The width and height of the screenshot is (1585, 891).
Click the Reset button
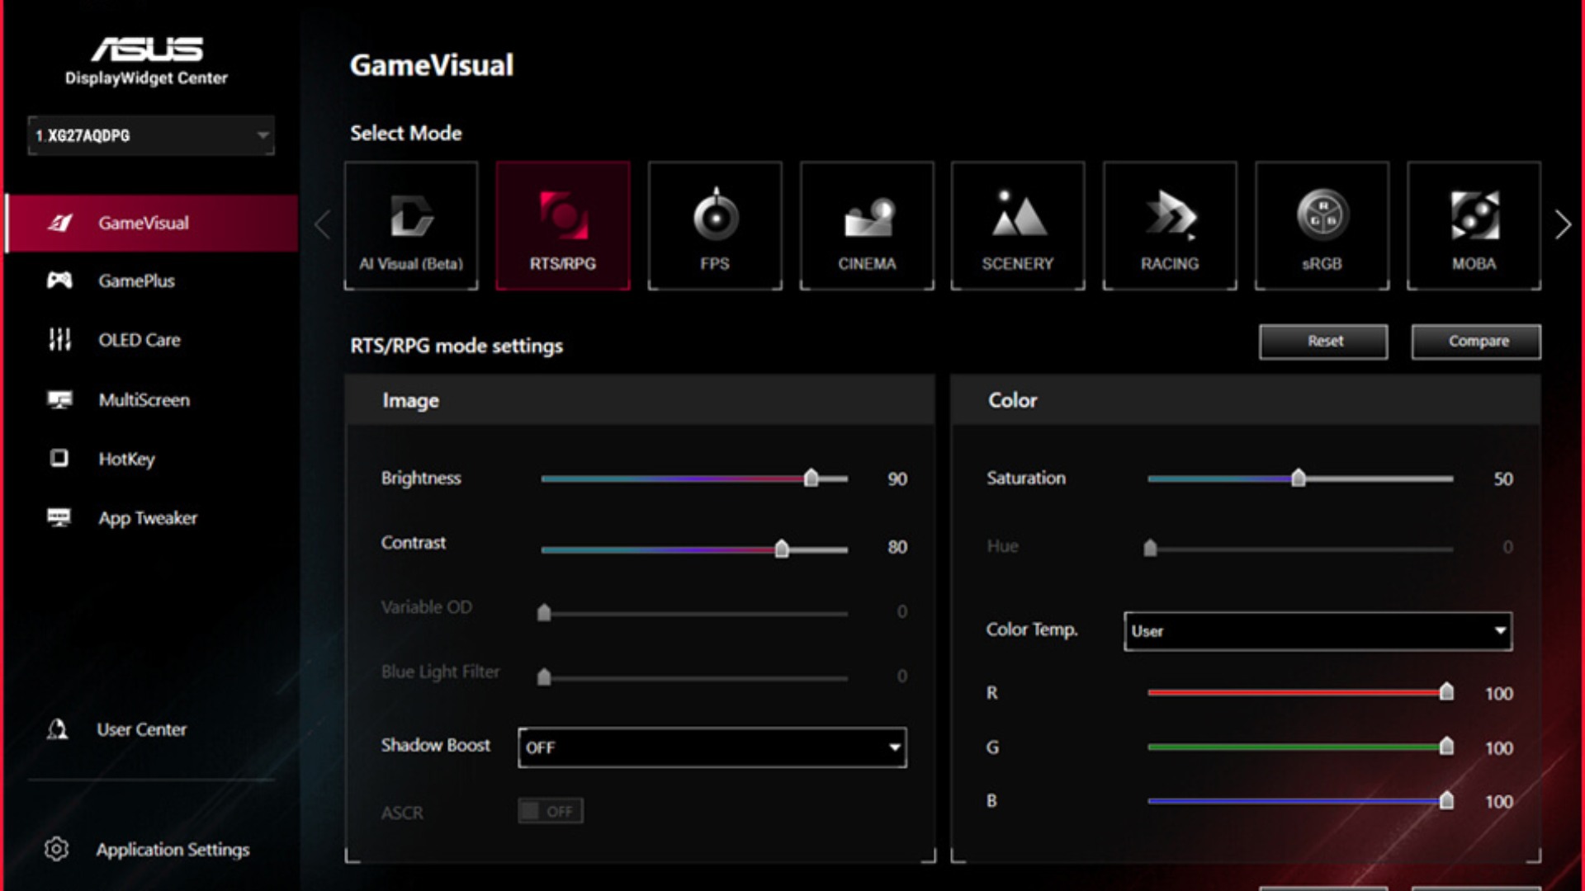point(1322,341)
